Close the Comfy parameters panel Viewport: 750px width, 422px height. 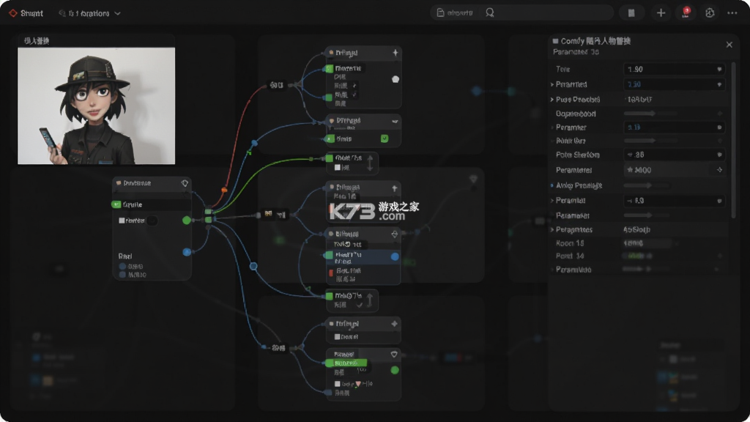click(729, 45)
